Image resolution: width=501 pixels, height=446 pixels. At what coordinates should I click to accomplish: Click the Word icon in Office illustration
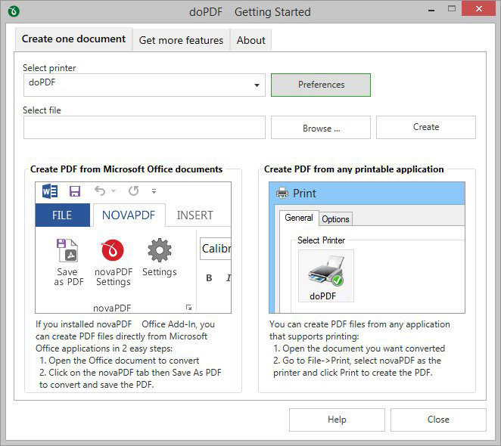50,191
